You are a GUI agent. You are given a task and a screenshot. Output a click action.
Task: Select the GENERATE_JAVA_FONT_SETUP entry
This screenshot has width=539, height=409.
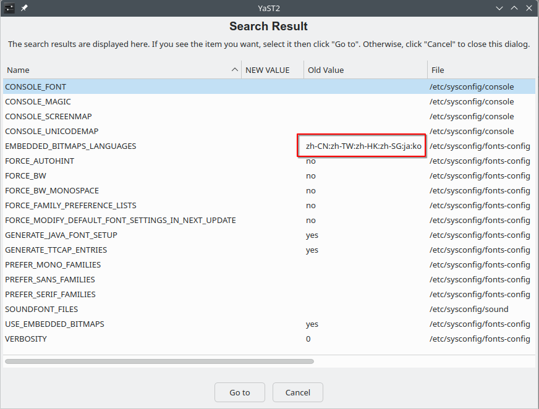[269, 235]
